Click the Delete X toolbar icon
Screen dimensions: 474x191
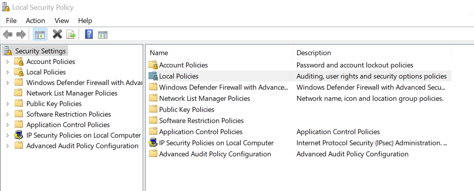click(57, 35)
